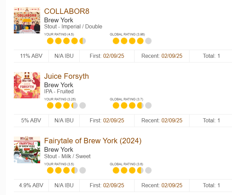The width and height of the screenshot is (232, 195).
Task: Click Juice Forsyth your rating stars (3.25)
Action: (66, 106)
